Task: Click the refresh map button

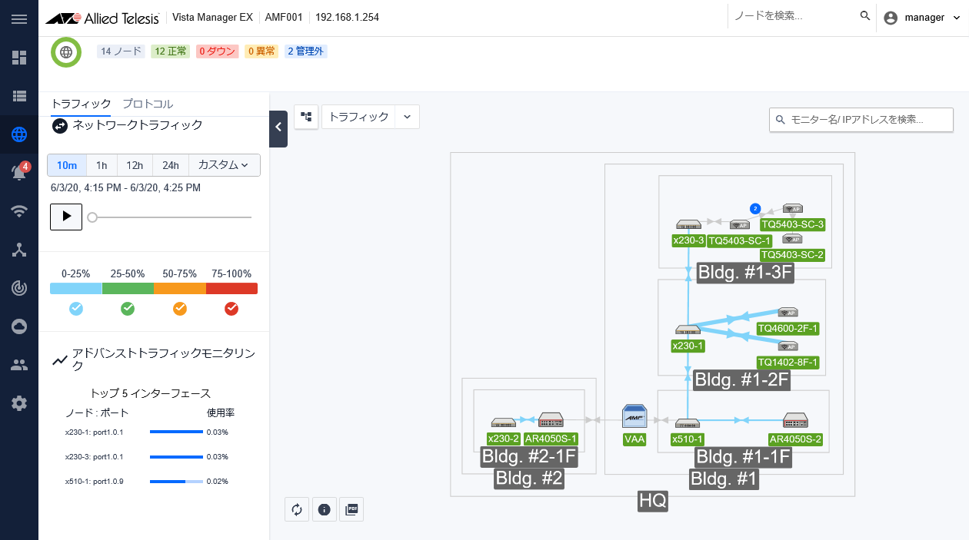Action: tap(297, 509)
